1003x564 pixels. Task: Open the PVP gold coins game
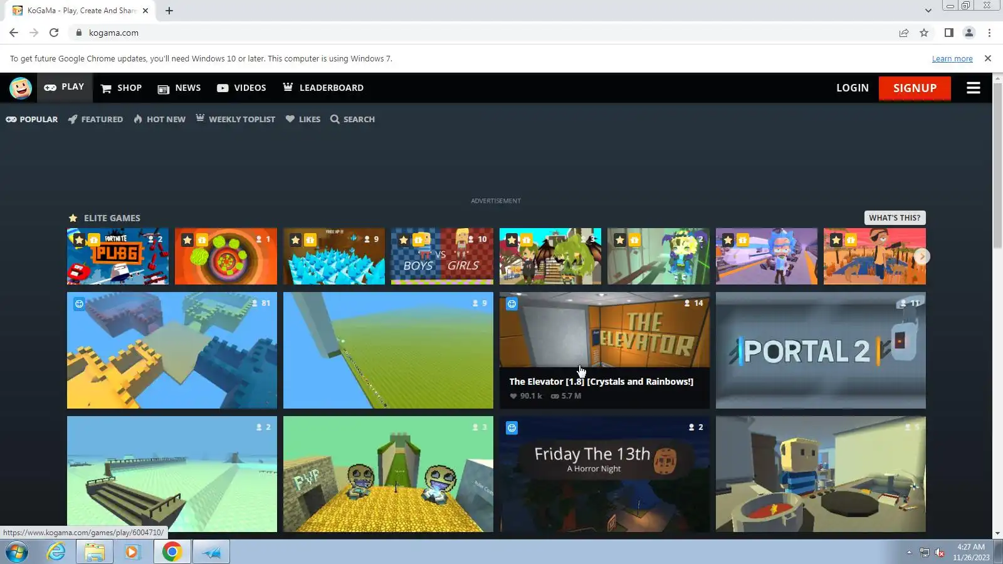388,474
